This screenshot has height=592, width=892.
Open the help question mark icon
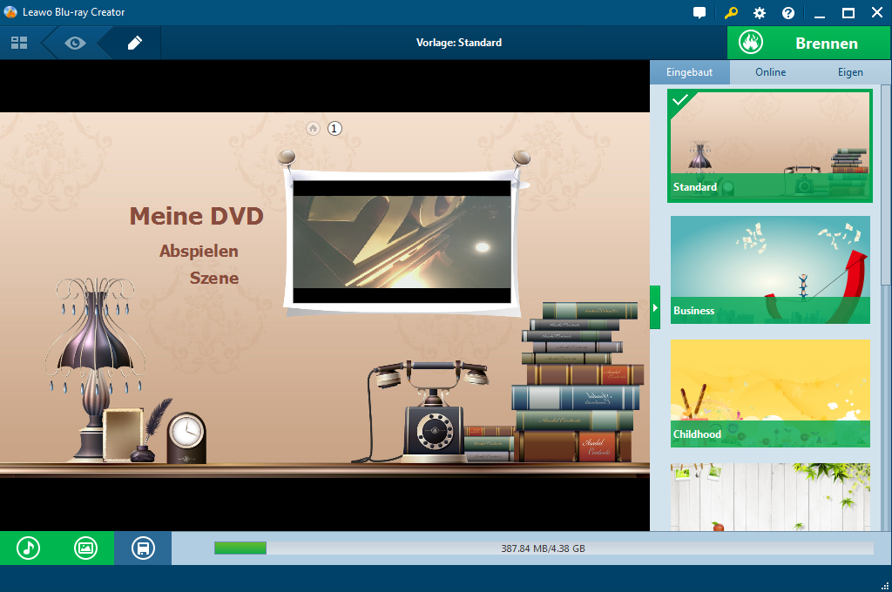[788, 13]
